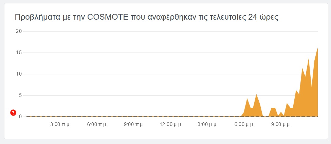The height and width of the screenshot is (144, 331).
Task: Click the orange peak reaching about 11 reports
Action: click(x=302, y=69)
